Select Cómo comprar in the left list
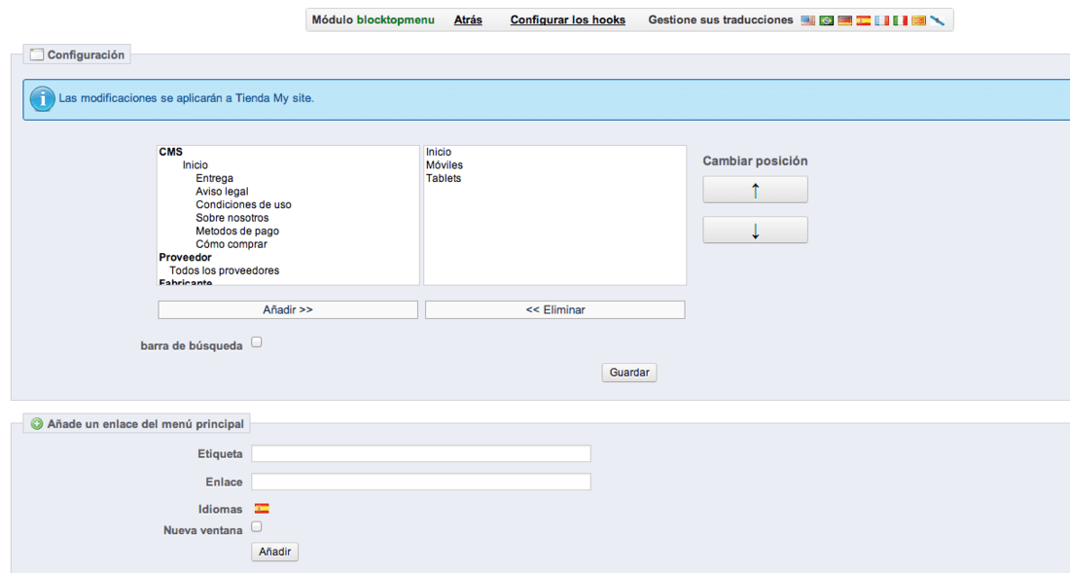Image resolution: width=1070 pixels, height=573 pixels. coord(232,244)
